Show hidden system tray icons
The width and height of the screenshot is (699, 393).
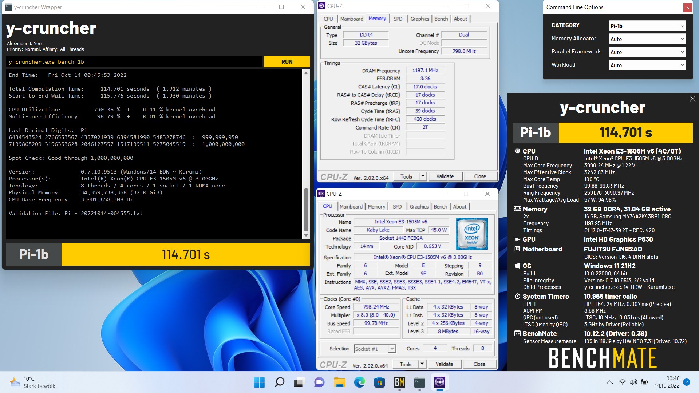coord(609,382)
